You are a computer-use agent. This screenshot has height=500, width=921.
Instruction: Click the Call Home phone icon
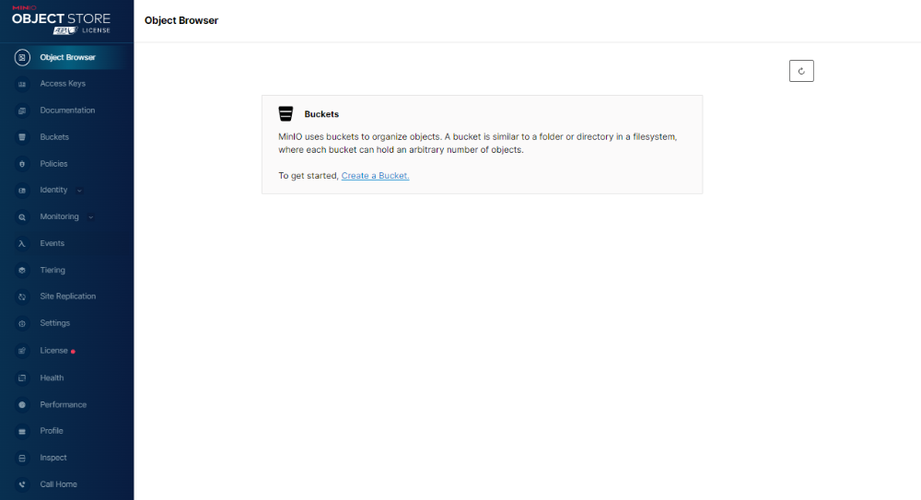point(22,484)
